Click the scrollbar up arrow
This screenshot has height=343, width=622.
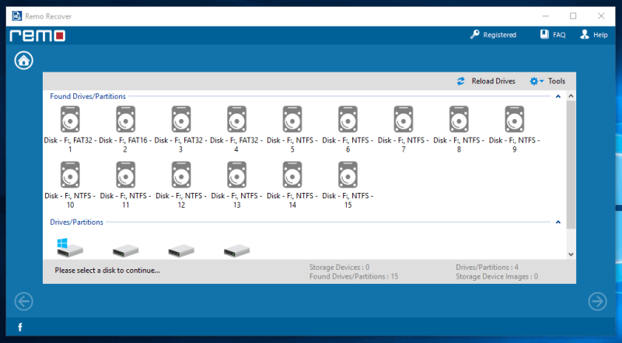(571, 96)
